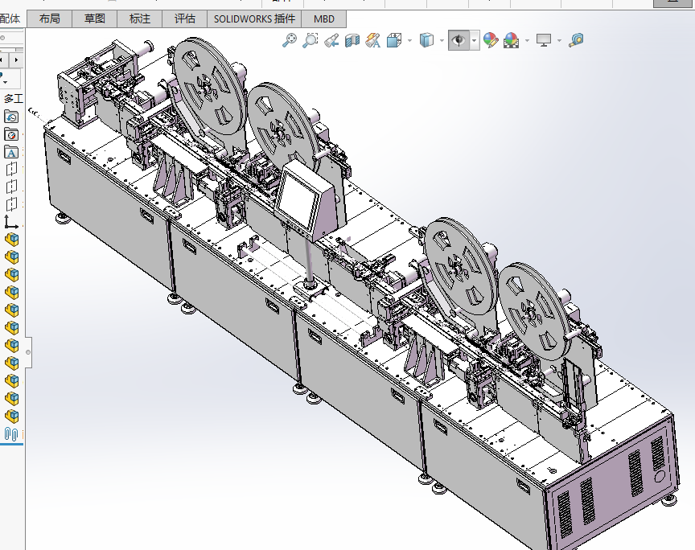The height and width of the screenshot is (550, 695).
Task: Click the Zoom to Fit icon
Action: [x=290, y=40]
